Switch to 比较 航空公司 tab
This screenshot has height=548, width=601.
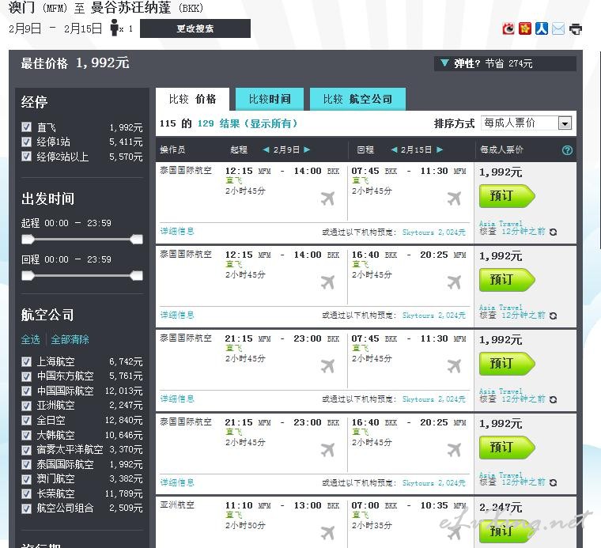357,100
